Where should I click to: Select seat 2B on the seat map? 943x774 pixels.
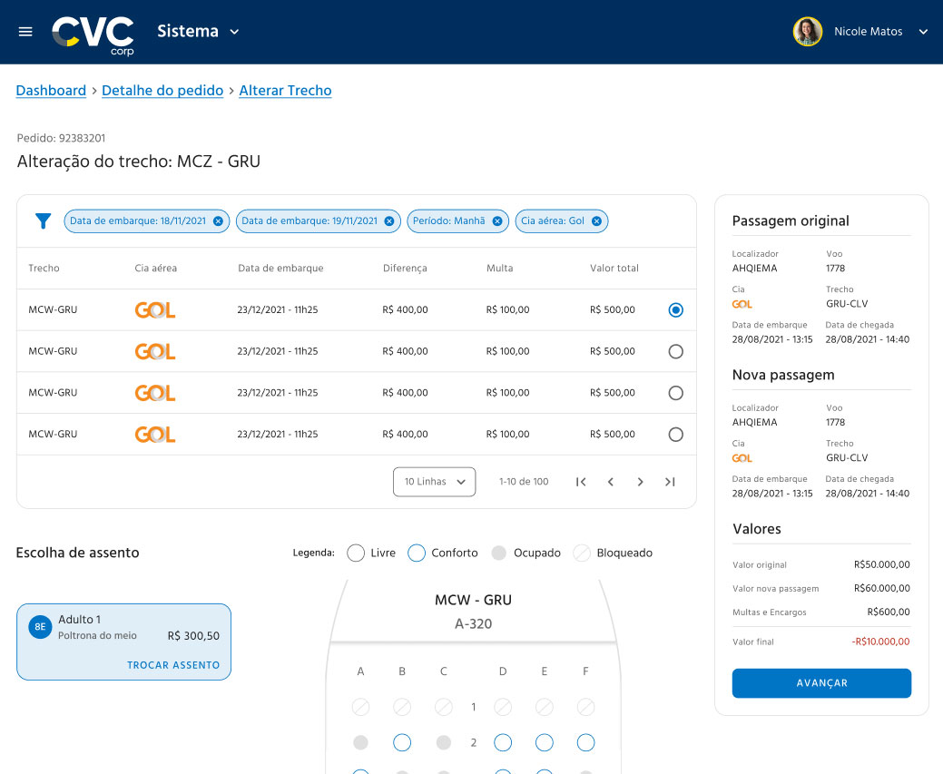pos(402,742)
